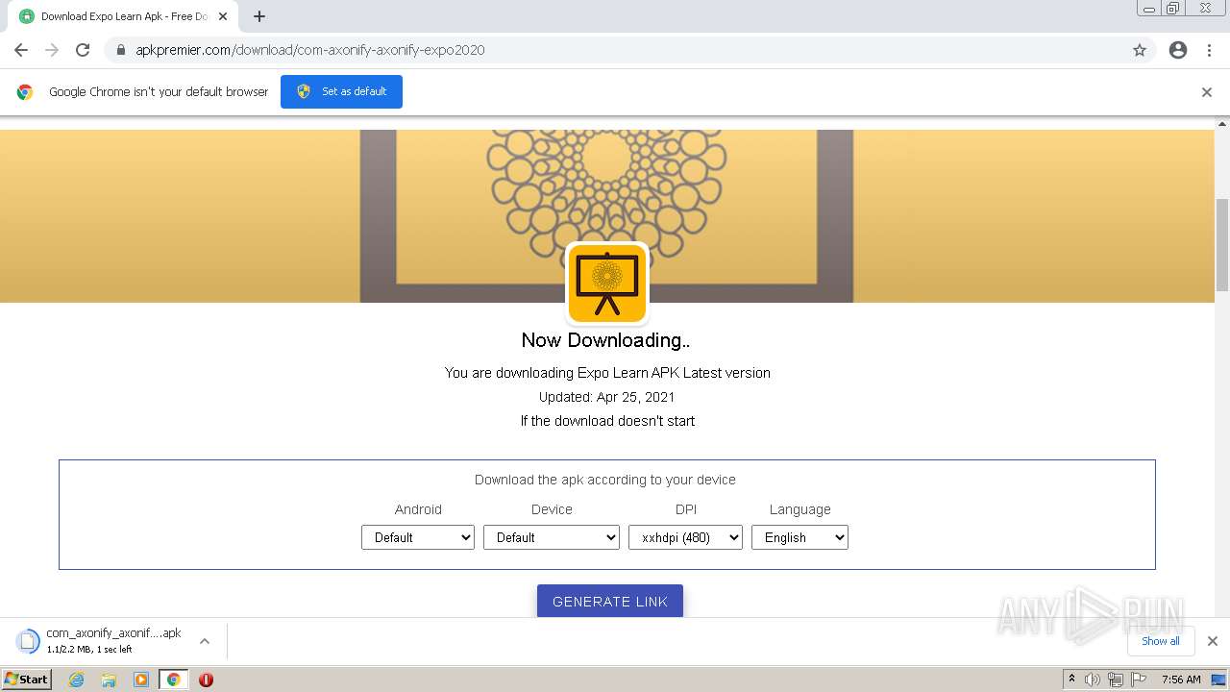
Task: Show all downloads
Action: tap(1161, 641)
